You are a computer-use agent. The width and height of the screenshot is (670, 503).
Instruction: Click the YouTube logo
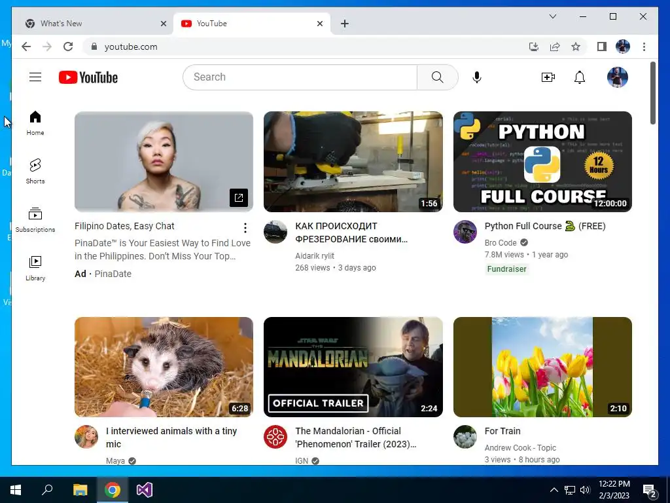click(x=88, y=77)
